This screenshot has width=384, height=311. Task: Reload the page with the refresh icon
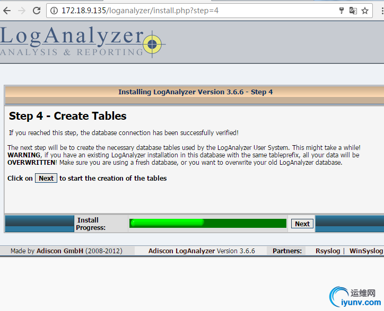click(37, 11)
